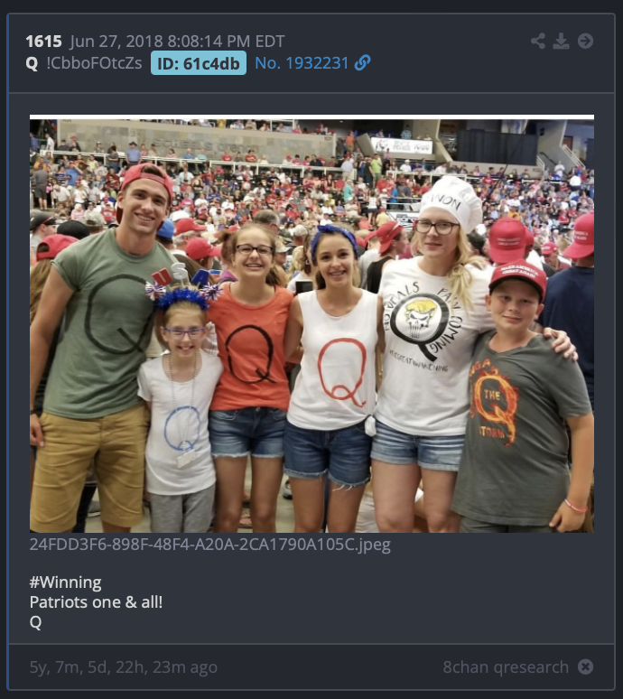
Task: Click the #Winning hashtag text
Action: pos(66,582)
